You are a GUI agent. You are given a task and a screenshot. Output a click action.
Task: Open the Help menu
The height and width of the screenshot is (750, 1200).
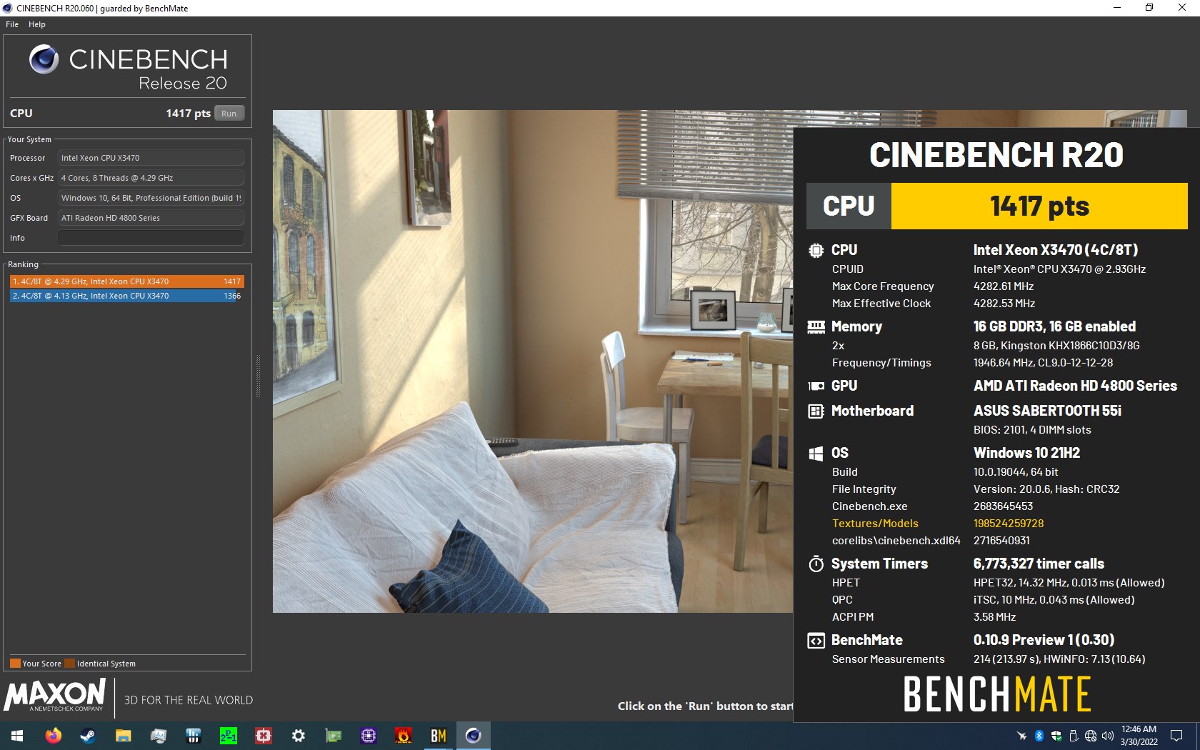[37, 24]
